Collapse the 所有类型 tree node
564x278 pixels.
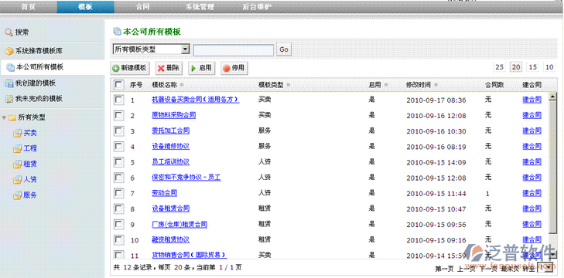pyautogui.click(x=4, y=117)
